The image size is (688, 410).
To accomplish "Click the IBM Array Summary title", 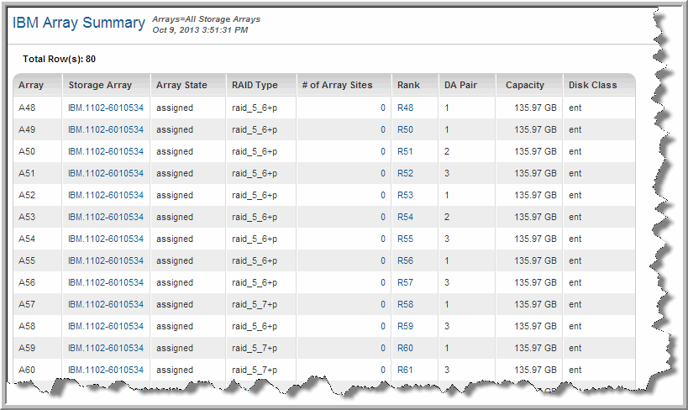I will 78,23.
